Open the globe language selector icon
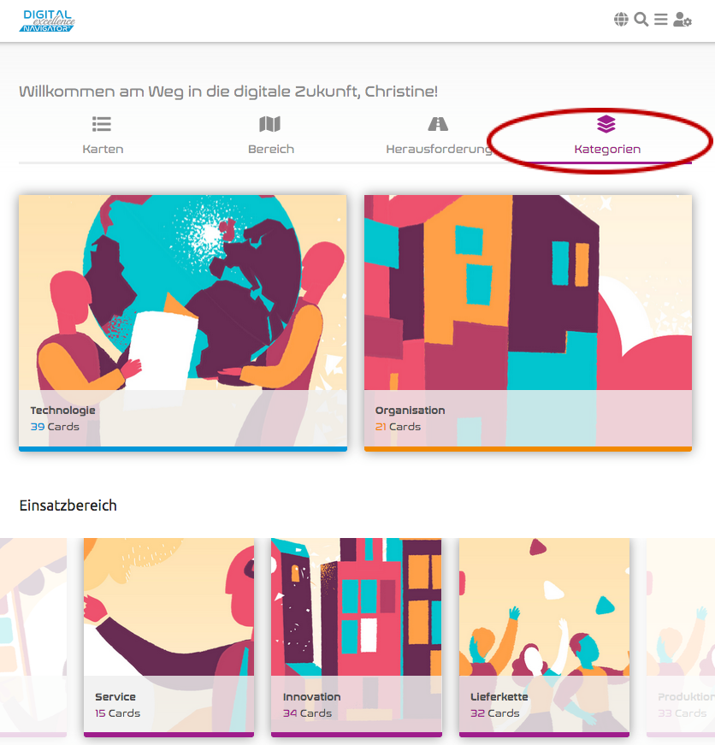715x745 pixels. click(x=621, y=20)
